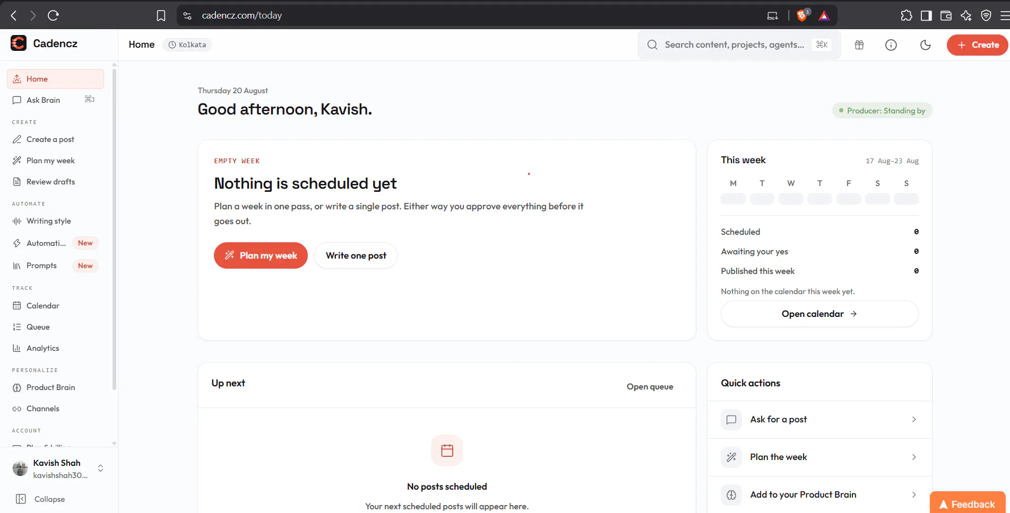Open the gift rewards icon
The image size is (1010, 513).
[859, 45]
